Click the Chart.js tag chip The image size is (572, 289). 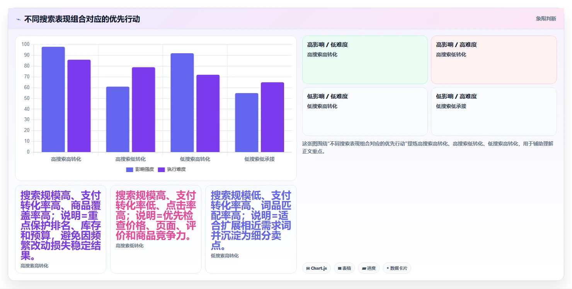(317, 268)
